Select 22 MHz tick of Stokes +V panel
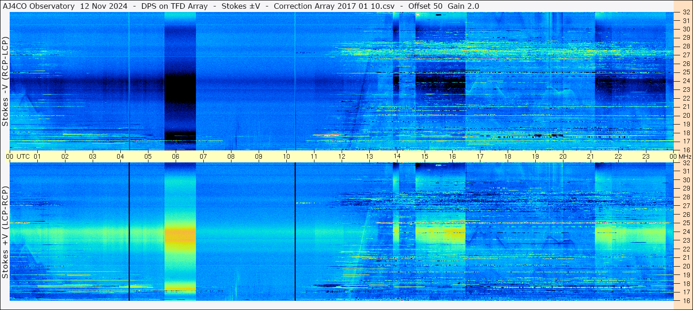 (x=686, y=249)
